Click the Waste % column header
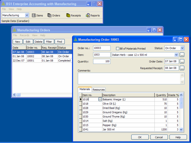The height and width of the screenshot is (143, 191). (x=173, y=95)
